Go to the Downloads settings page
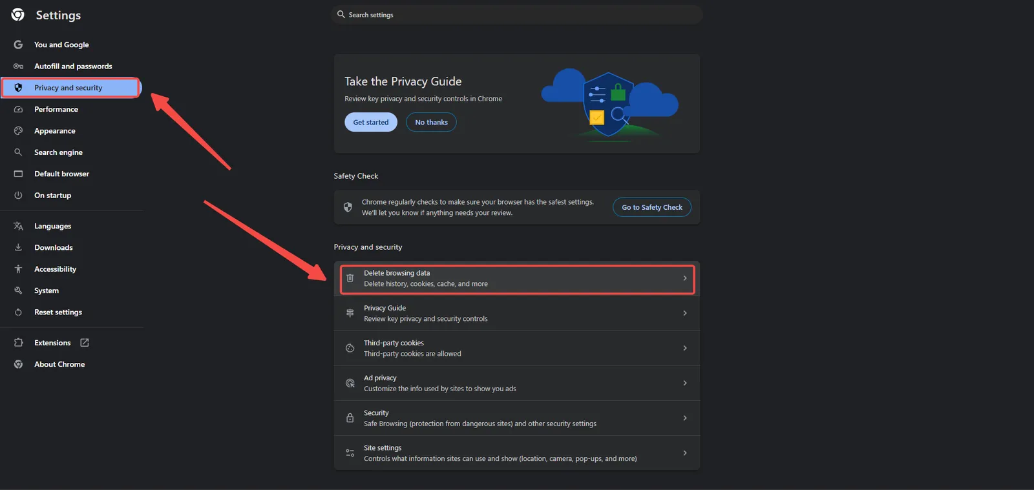 [53, 248]
